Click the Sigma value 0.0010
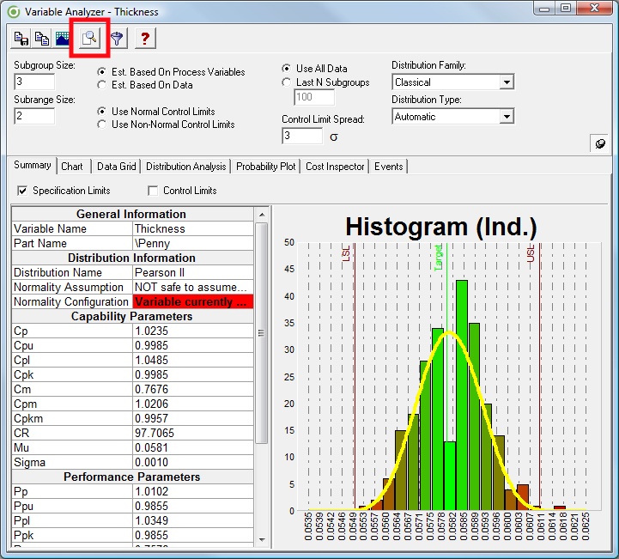The width and height of the screenshot is (619, 559). click(x=193, y=462)
